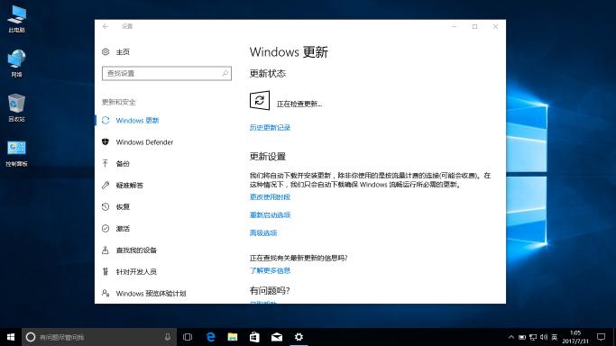Maximize the Settings window

pyautogui.click(x=474, y=26)
